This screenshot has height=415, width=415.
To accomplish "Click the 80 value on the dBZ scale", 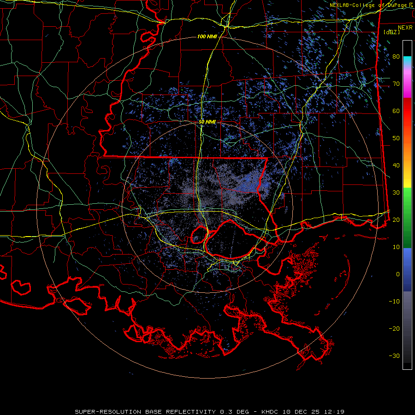I will pos(396,56).
